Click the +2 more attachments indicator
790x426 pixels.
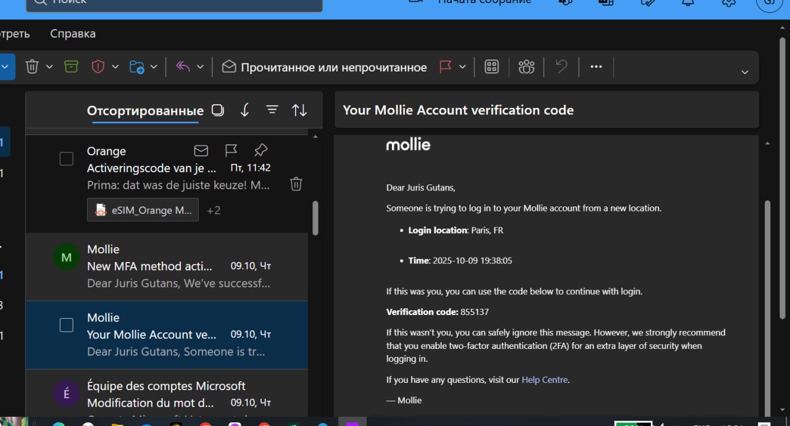214,210
